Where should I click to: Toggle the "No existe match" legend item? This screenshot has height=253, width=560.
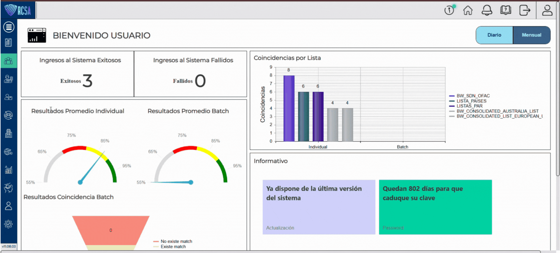pos(176,241)
